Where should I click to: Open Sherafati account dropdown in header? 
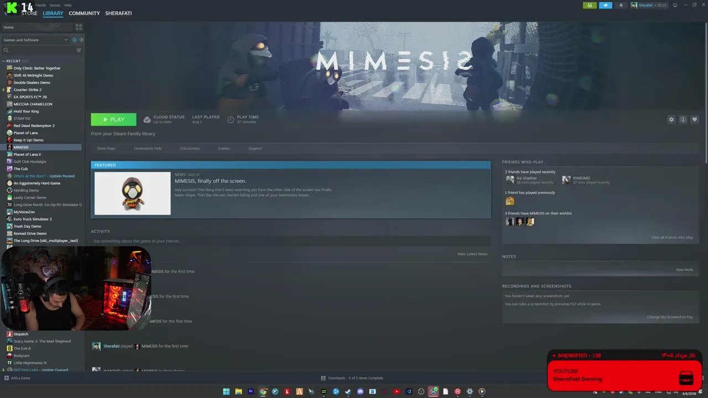[648, 5]
